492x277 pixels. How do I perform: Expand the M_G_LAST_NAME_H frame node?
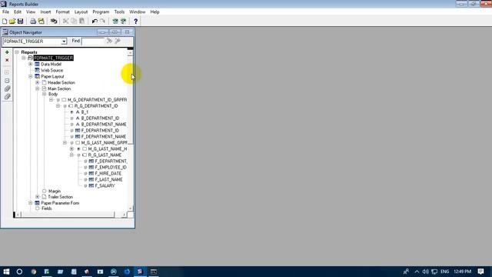[x=71, y=149]
